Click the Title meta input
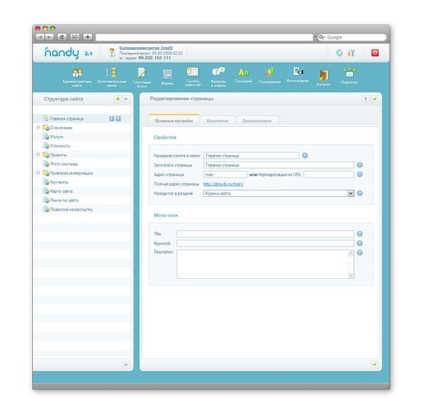428x418 pixels. (265, 234)
